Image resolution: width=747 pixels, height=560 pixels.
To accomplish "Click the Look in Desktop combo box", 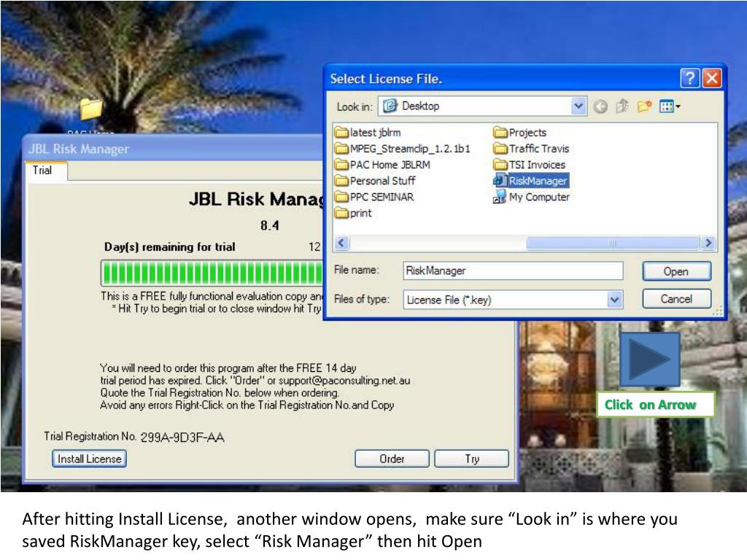I will coord(481,106).
